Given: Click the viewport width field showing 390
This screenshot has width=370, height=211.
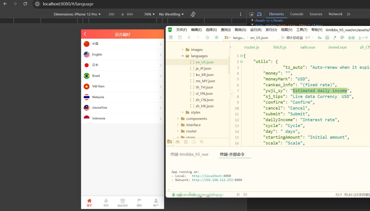Looking at the screenshot, I should click(x=111, y=14).
